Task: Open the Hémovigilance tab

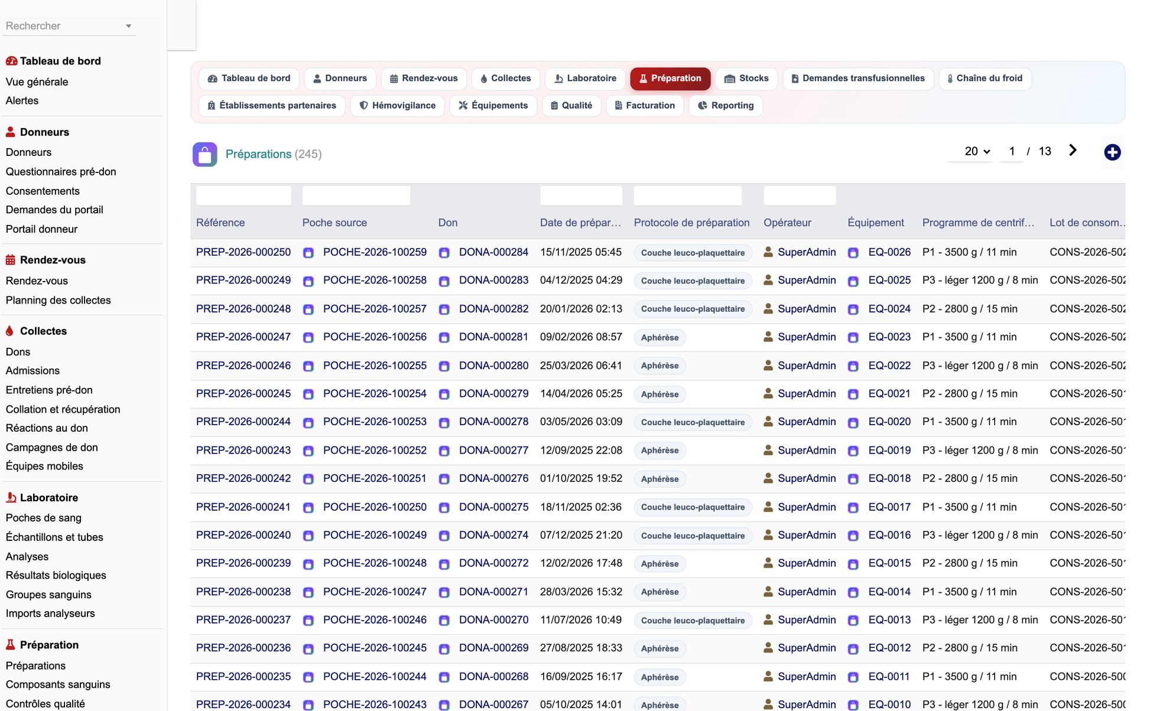Action: [397, 106]
